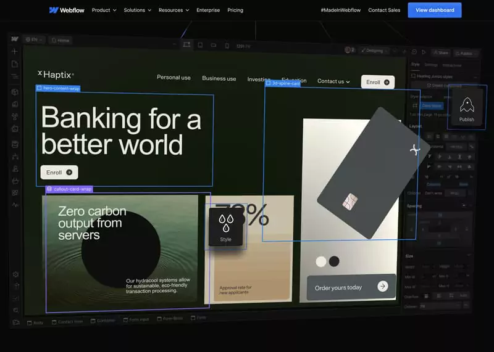
Task: Click the floating Publish rocket card
Action: [x=467, y=108]
